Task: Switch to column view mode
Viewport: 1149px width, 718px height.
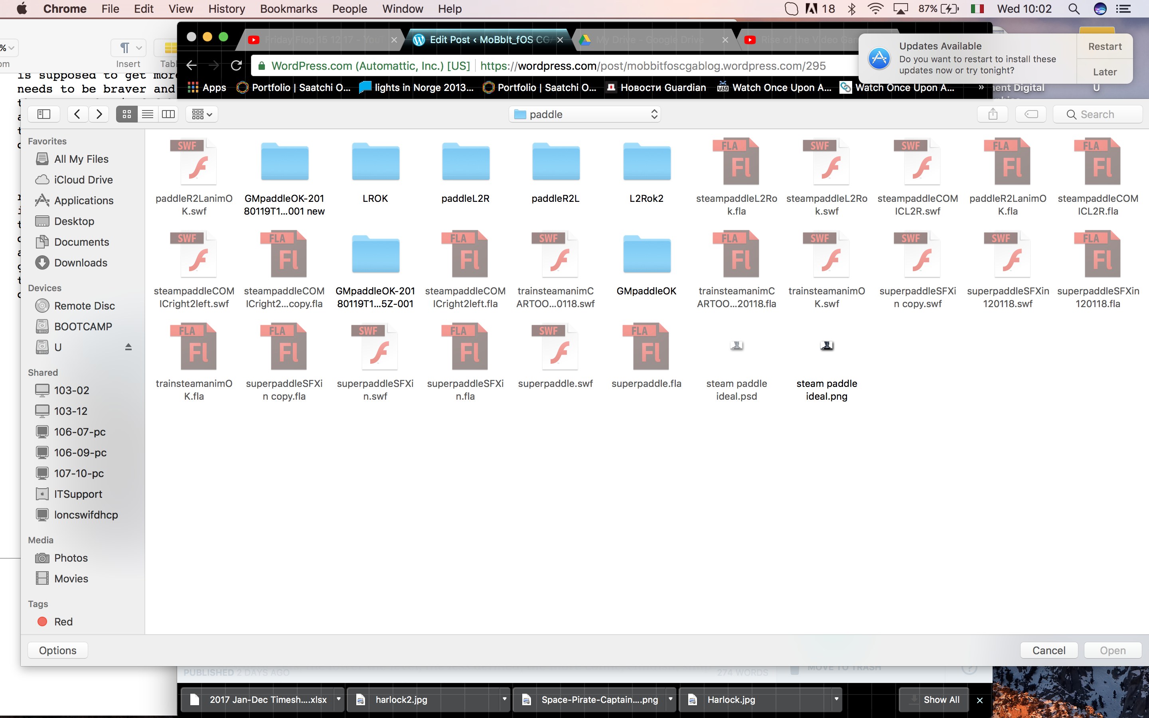Action: [168, 114]
